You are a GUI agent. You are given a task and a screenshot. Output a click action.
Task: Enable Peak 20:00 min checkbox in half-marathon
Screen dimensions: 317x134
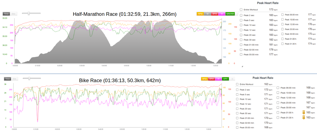click(x=282, y=29)
